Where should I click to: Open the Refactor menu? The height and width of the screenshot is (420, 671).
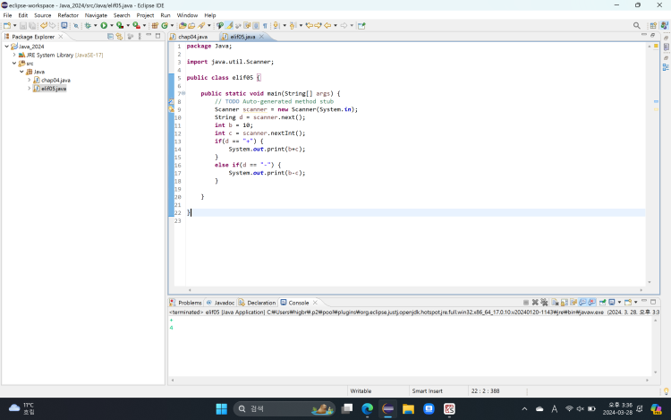(x=68, y=15)
